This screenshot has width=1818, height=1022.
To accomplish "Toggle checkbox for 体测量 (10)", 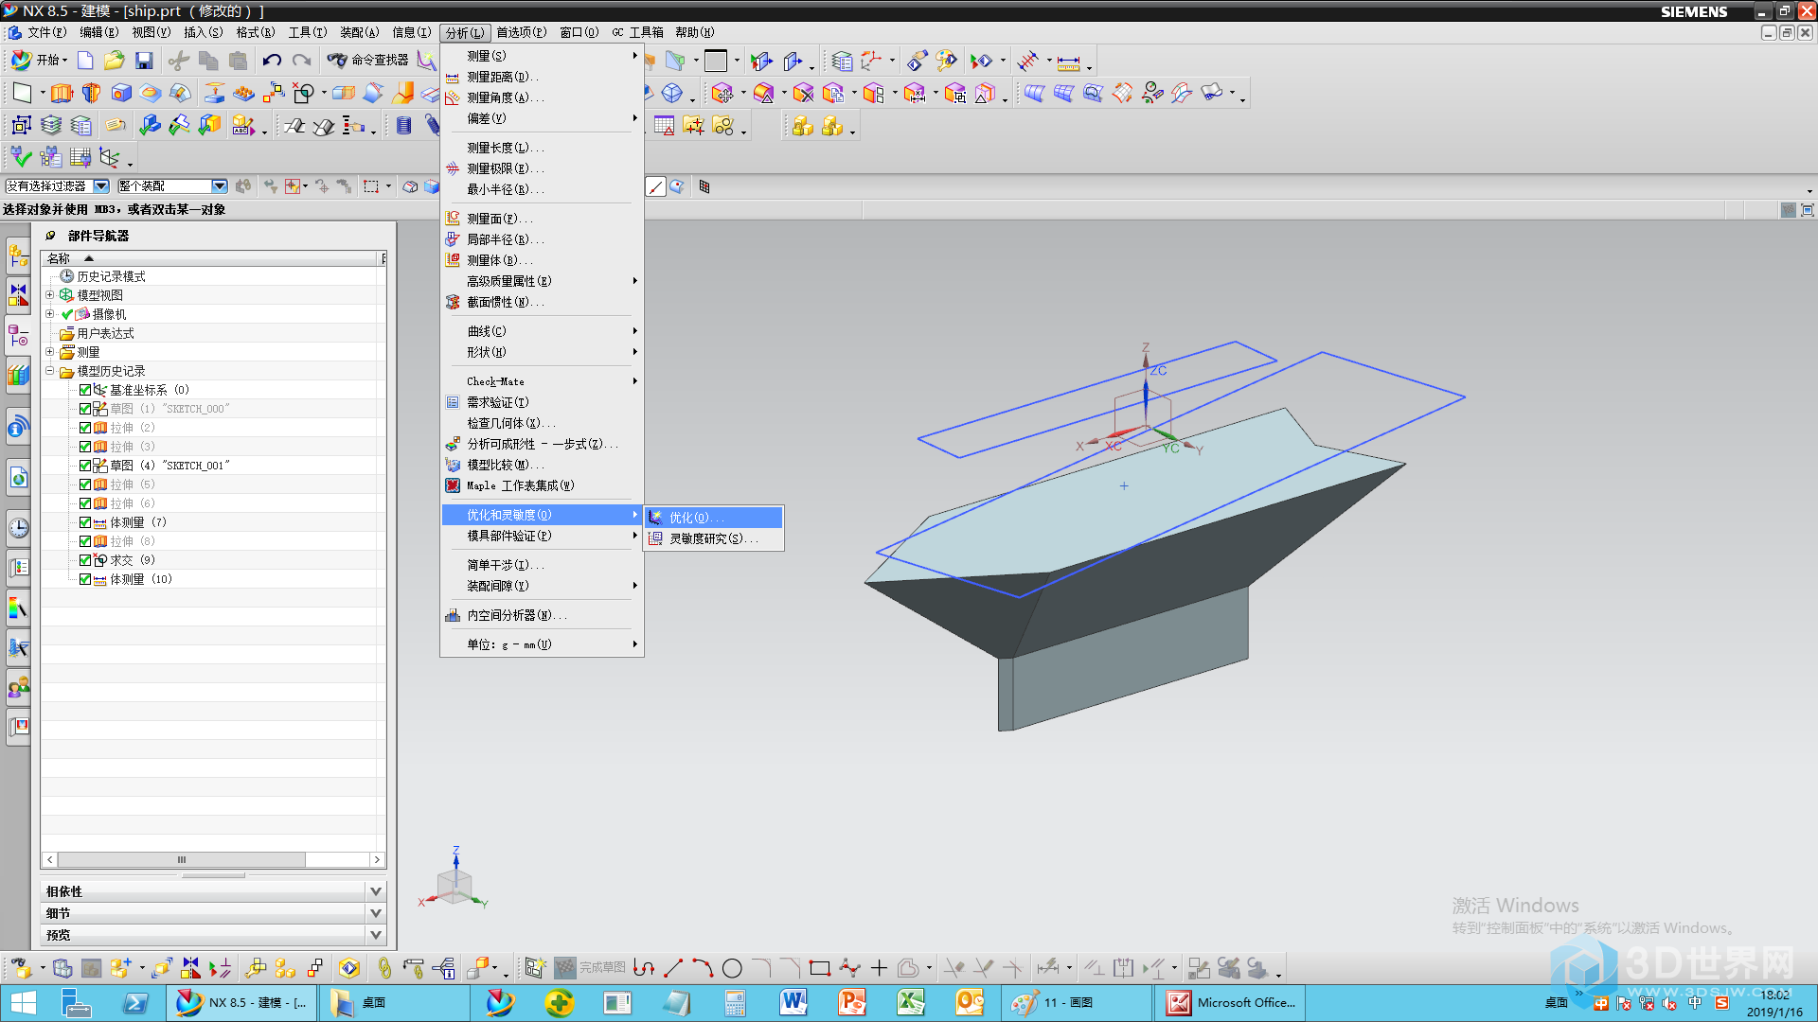I will pyautogui.click(x=85, y=579).
